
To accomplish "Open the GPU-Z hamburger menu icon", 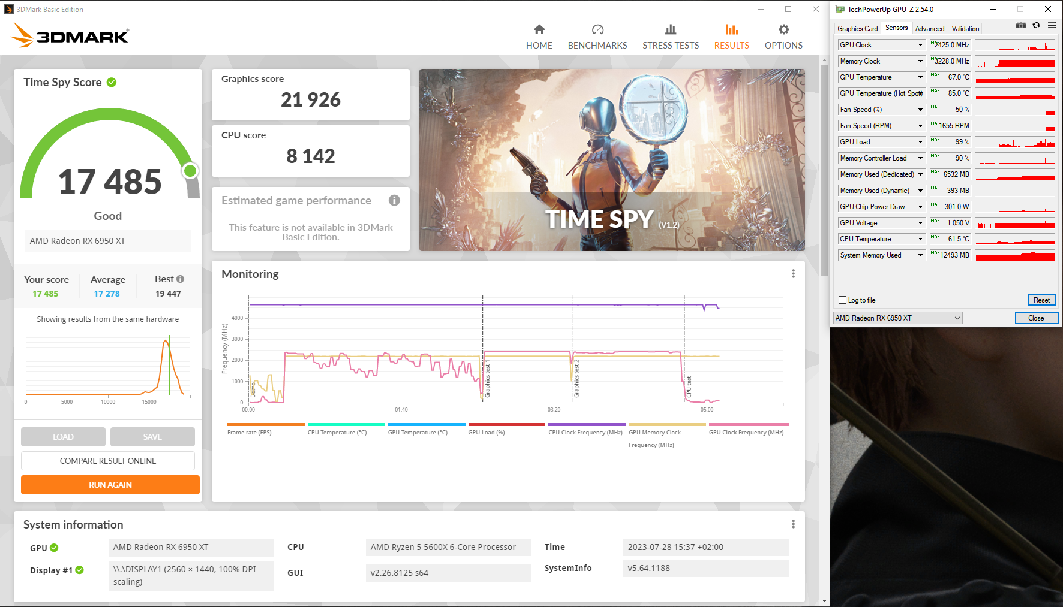I will pos(1052,26).
